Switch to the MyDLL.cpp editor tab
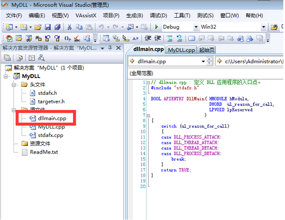 [181, 50]
